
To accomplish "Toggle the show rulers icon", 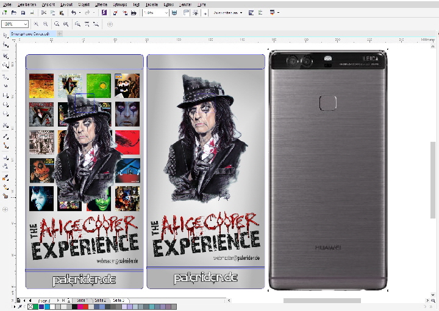I will [186, 13].
